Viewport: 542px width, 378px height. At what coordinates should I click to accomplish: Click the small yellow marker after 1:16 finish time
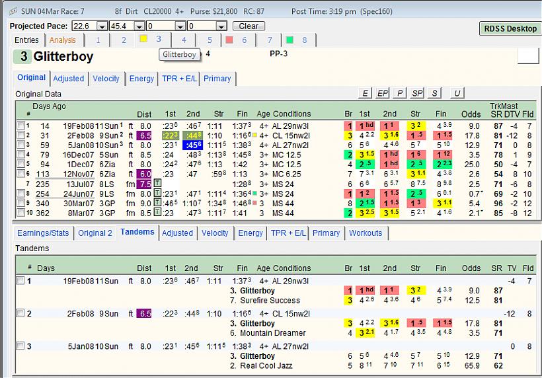254,135
